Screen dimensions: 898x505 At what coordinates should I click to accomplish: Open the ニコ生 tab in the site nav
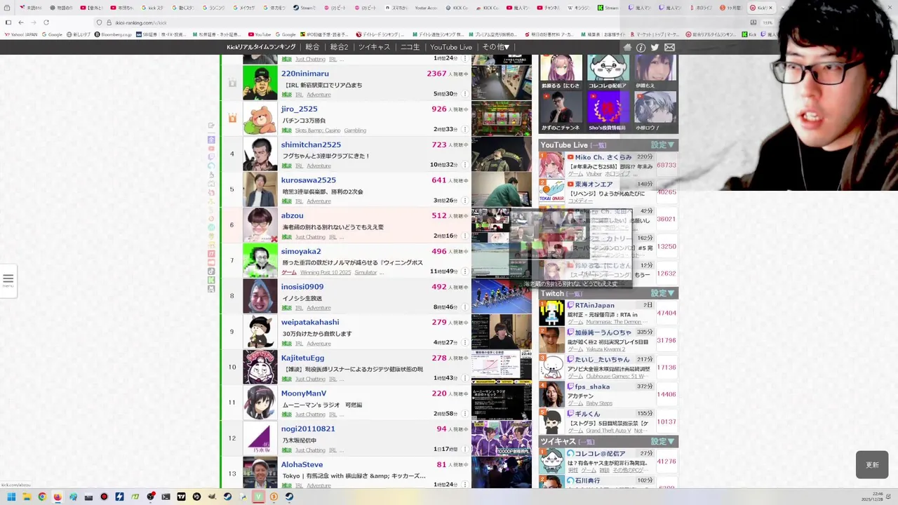[410, 47]
